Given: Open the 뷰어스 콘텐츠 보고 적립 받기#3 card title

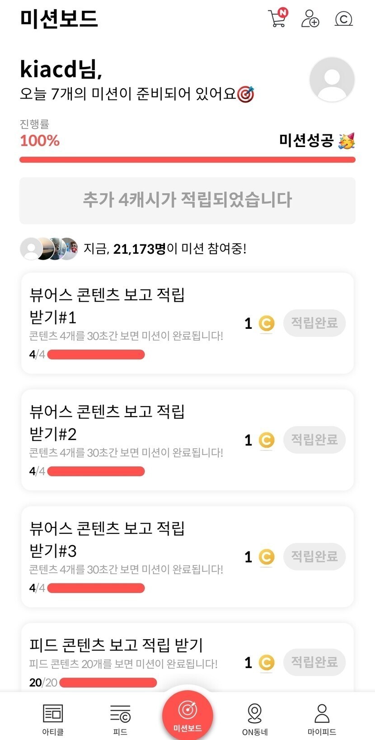Looking at the screenshot, I should 107,539.
